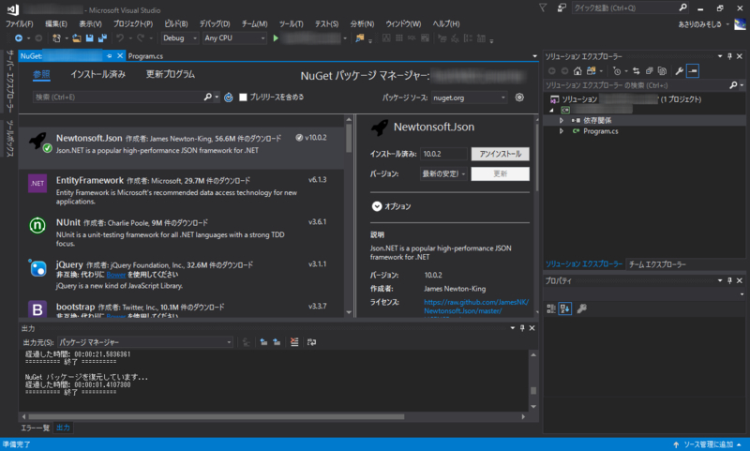Click the package list vertical scrollbar
This screenshot has height=451, width=750.
349,139
